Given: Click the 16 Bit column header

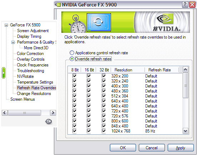Looking at the screenshot, I should (89, 70).
